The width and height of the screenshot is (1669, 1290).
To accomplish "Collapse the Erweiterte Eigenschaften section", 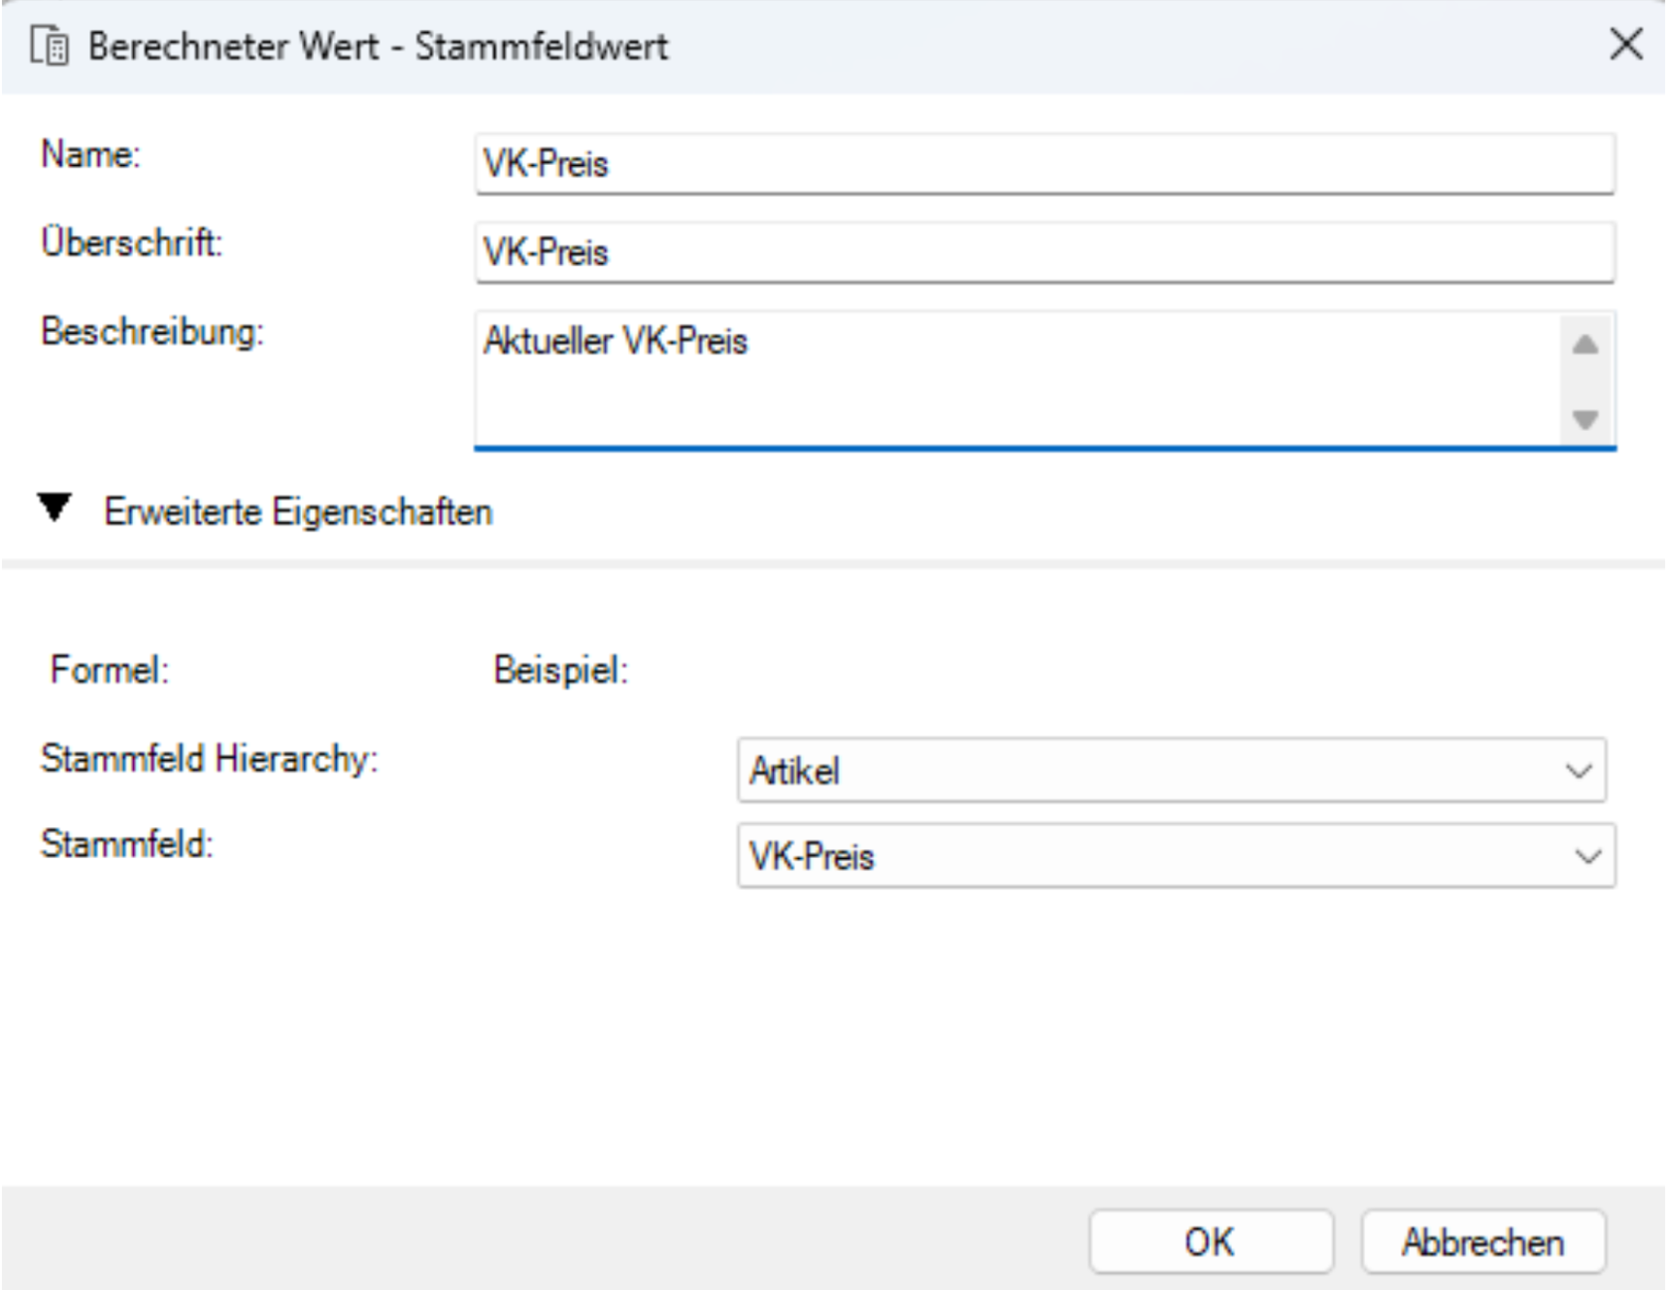I will coord(55,509).
